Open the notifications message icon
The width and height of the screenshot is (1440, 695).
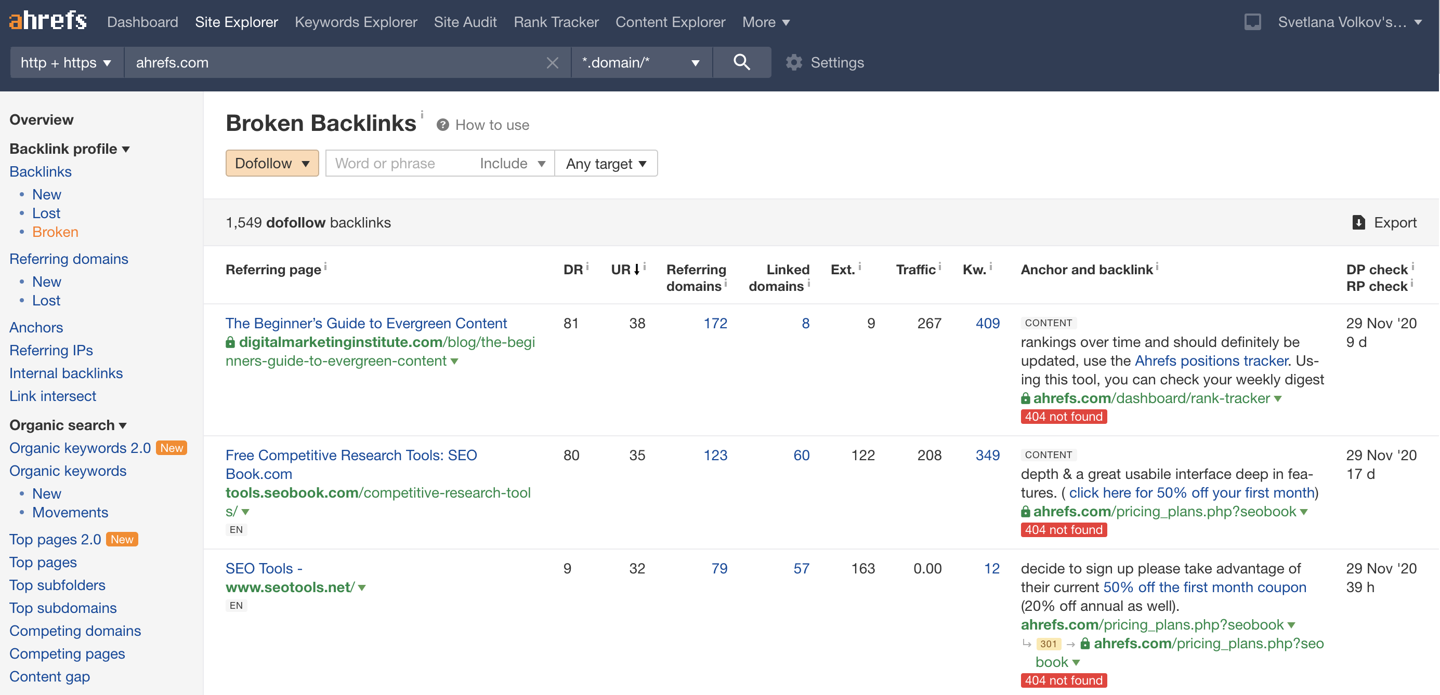coord(1252,22)
